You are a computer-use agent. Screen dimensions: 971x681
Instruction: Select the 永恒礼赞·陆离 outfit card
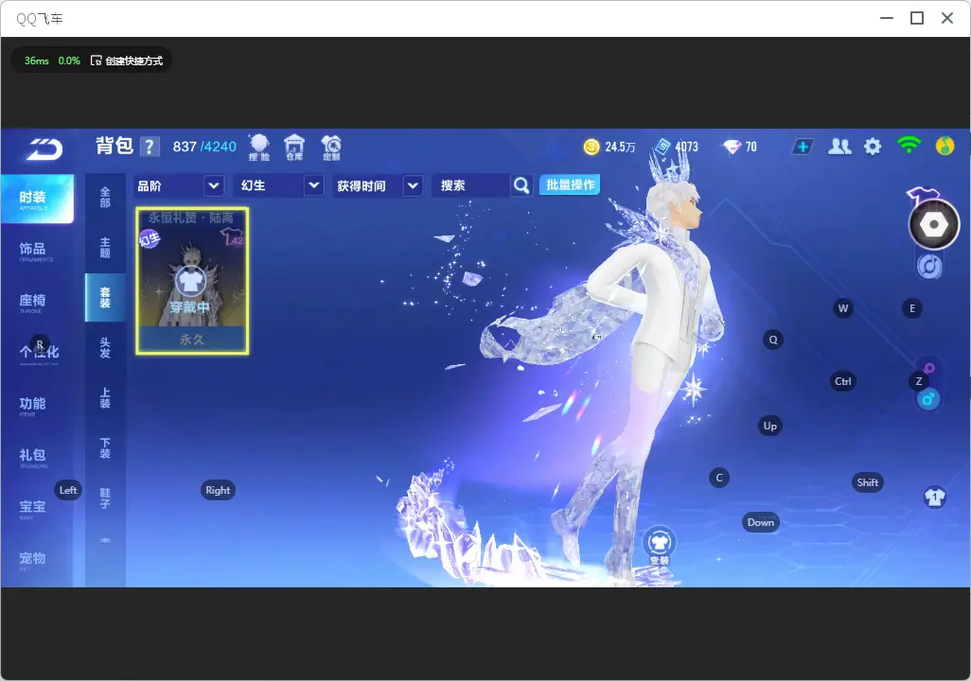[192, 281]
